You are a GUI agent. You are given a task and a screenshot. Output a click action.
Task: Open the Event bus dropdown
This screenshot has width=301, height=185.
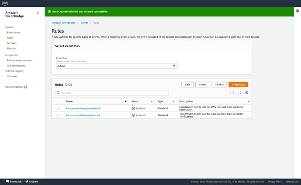117,66
